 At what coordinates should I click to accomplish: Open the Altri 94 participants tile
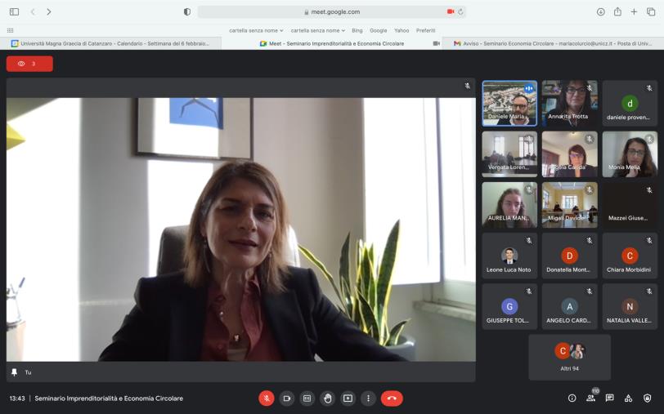point(569,357)
